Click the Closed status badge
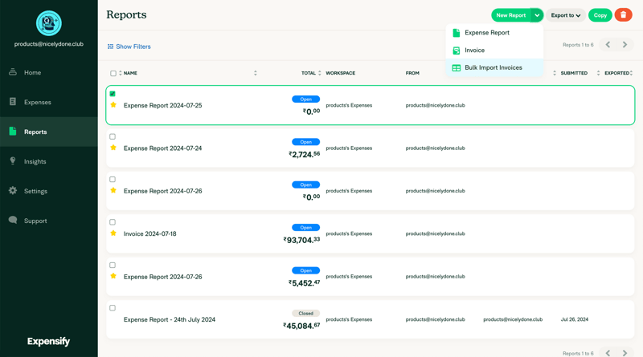643x357 pixels. click(306, 313)
